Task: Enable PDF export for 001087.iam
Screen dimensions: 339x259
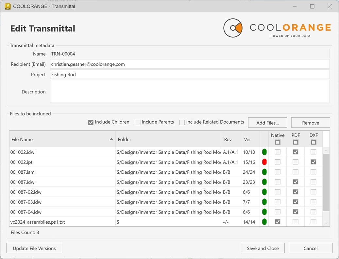Action: coord(296,172)
